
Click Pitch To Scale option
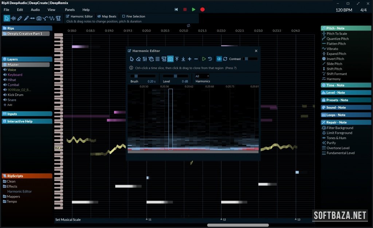pyautogui.click(x=337, y=34)
